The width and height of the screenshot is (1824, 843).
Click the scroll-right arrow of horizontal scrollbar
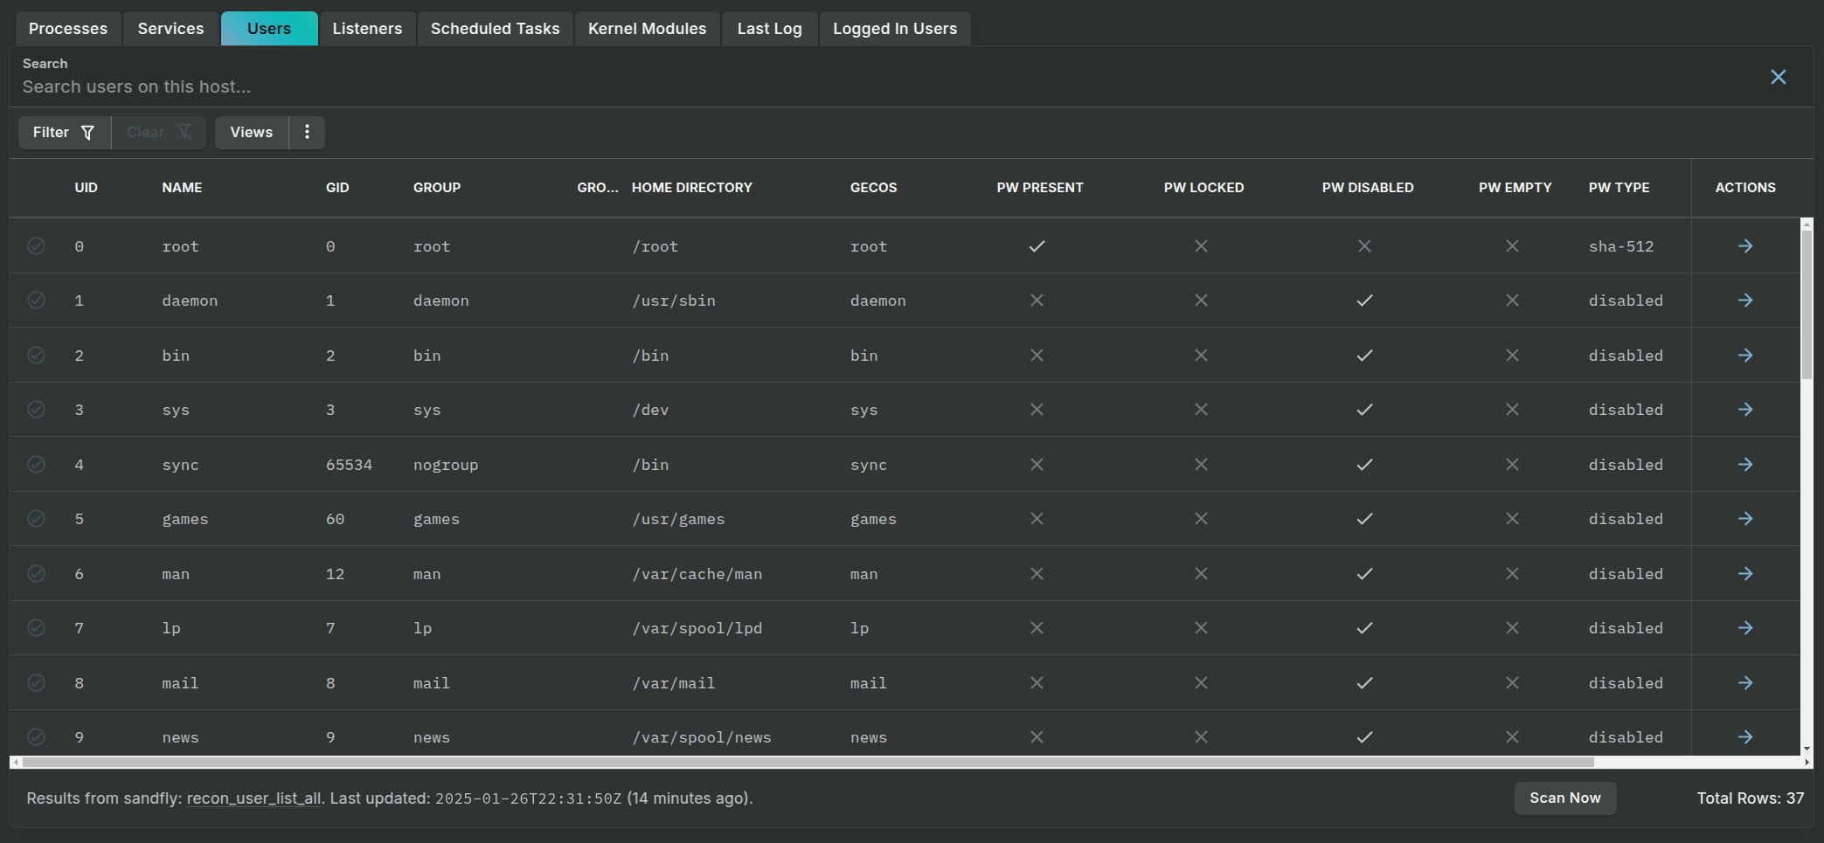point(1807,763)
